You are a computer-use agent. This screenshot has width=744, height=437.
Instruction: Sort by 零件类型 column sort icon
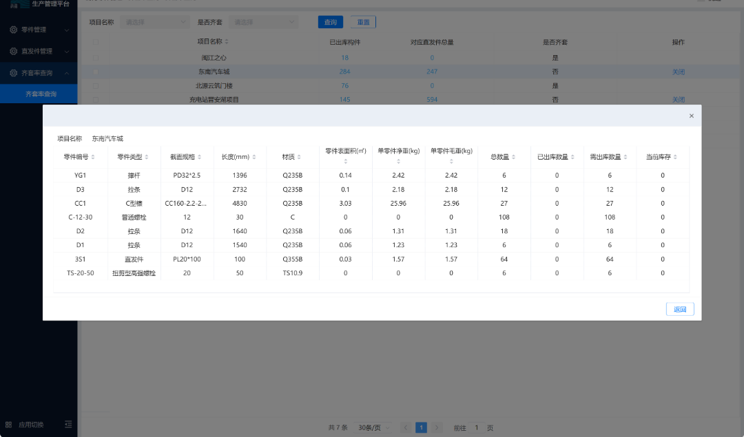pyautogui.click(x=147, y=158)
